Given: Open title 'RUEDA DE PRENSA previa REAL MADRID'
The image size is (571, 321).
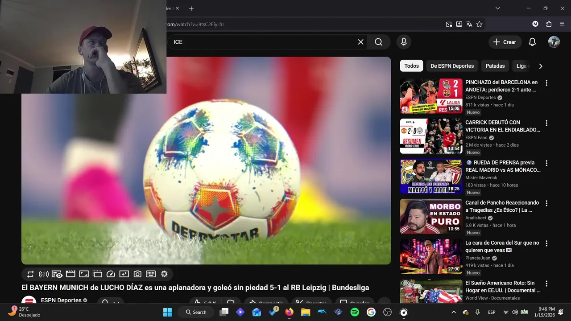Looking at the screenshot, I should pos(503,166).
